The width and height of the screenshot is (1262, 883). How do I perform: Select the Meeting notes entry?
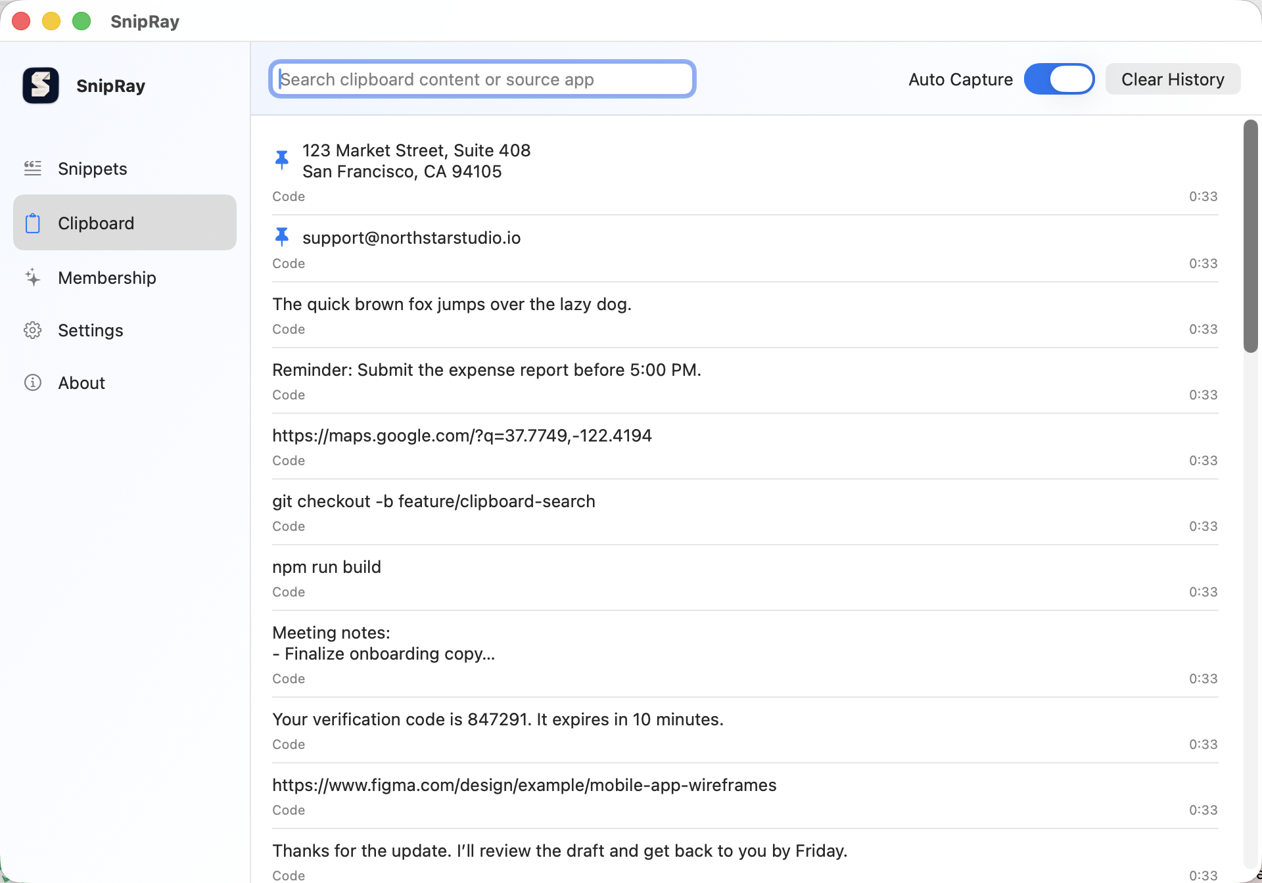[745, 654]
